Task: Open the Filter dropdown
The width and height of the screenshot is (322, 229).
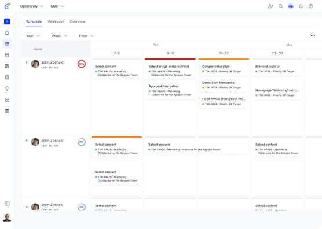Action: (x=86, y=36)
